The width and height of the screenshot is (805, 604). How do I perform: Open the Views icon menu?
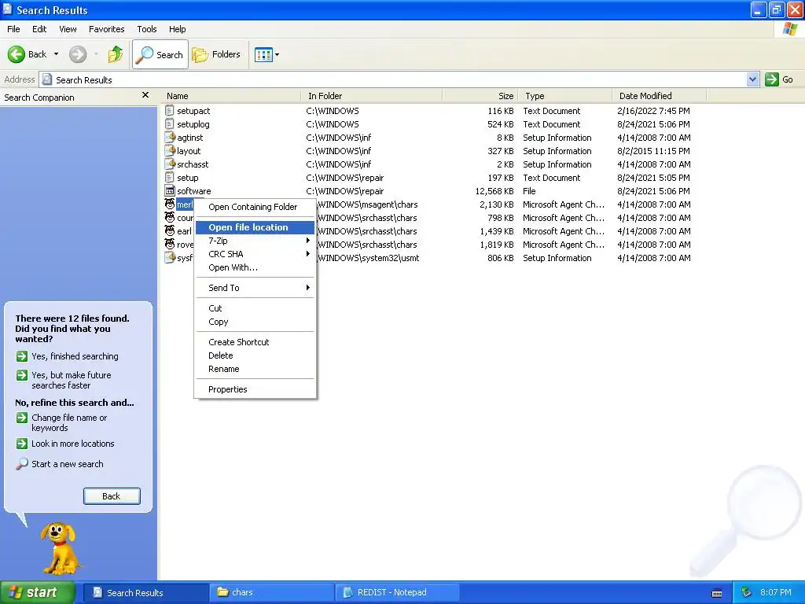[x=267, y=54]
